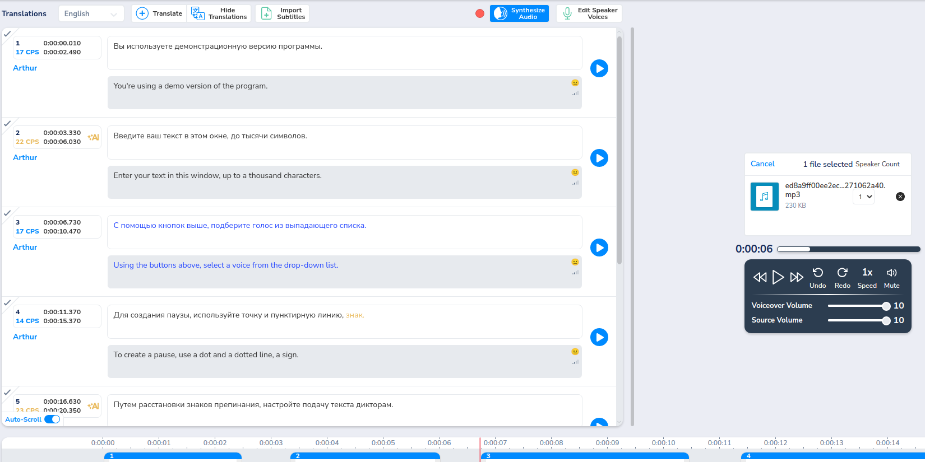
Task: Click the Synthesize Audio button
Action: point(519,13)
